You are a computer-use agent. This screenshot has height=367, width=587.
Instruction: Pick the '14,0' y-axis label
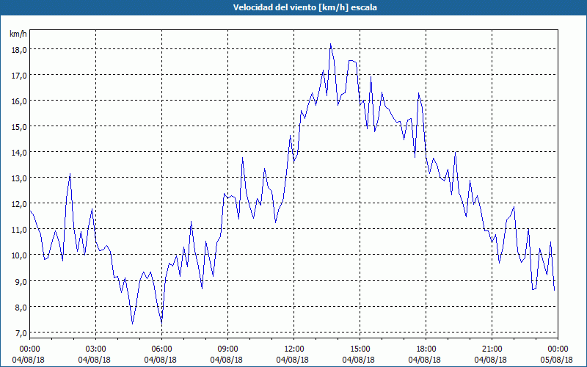tap(19, 153)
